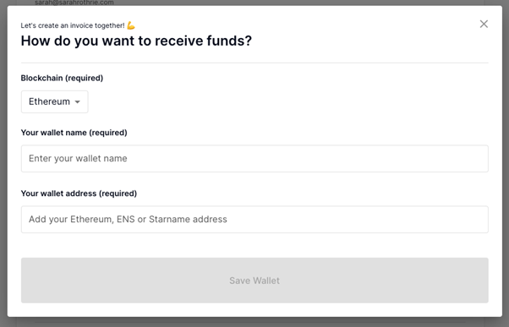Open the Ethereum blockchain dropdown
This screenshot has width=509, height=327.
54,102
